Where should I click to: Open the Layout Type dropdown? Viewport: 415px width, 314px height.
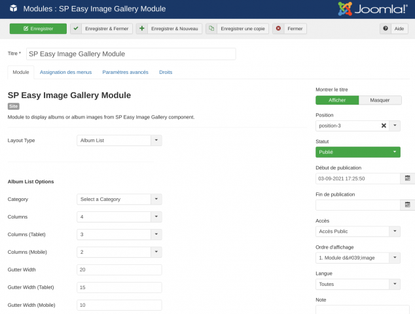(119, 141)
